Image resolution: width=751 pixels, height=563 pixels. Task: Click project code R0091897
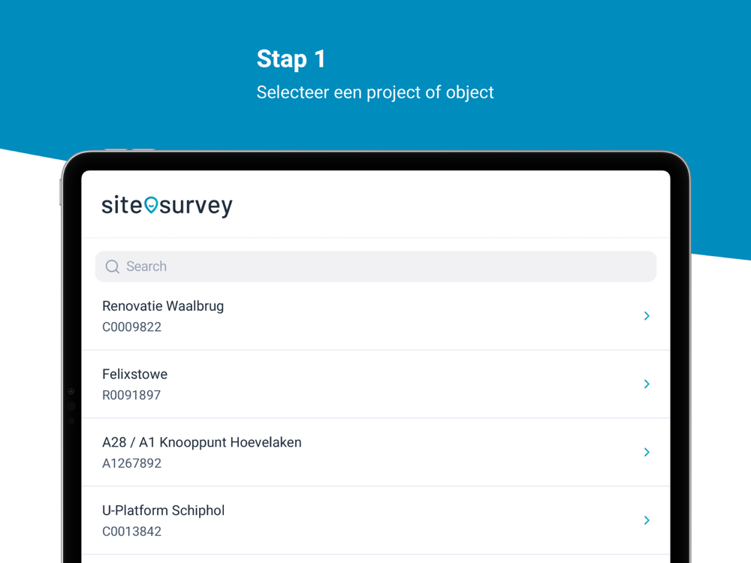[x=131, y=396]
